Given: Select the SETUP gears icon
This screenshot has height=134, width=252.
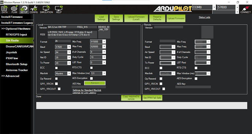Looking at the screenshot, I should click(x=24, y=9).
